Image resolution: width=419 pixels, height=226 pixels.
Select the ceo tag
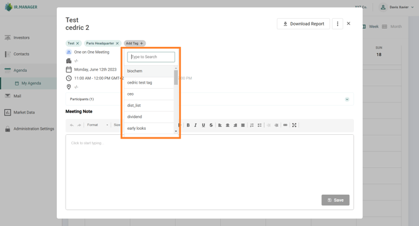pyautogui.click(x=149, y=94)
